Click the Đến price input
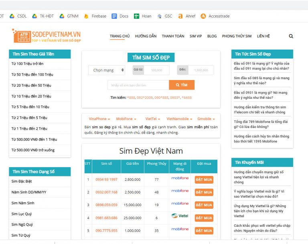This screenshot has height=244, width=308. pyautogui.click(x=201, y=70)
